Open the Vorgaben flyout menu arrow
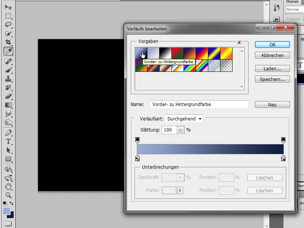The width and height of the screenshot is (304, 228). (239, 42)
